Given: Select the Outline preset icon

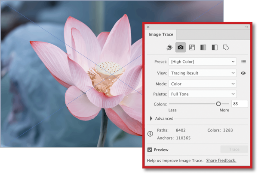Looking at the screenshot, I should [226, 48].
